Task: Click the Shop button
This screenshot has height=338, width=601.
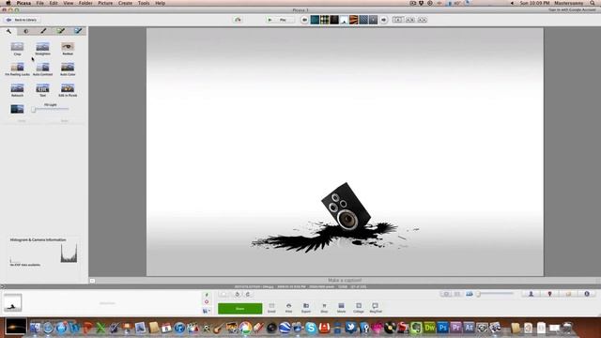Action: (324, 308)
